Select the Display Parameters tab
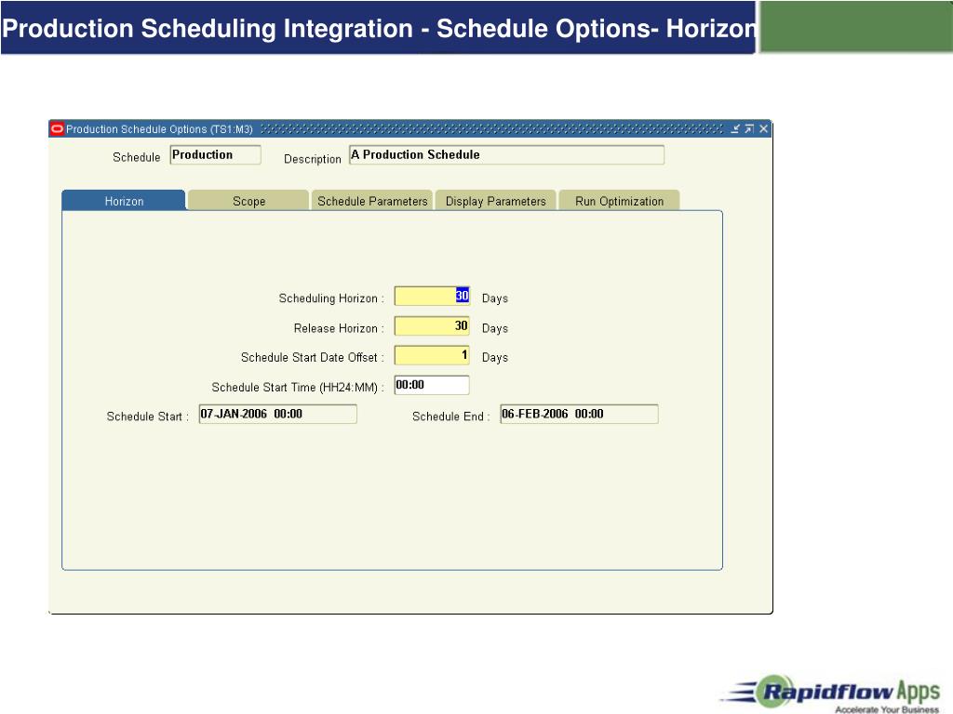The width and height of the screenshot is (953, 714). [x=495, y=201]
